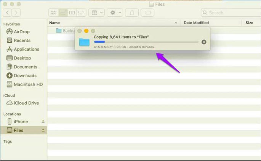The height and width of the screenshot is (161, 261).
Task: Switch to gallery view in toolbar
Action: [80, 13]
